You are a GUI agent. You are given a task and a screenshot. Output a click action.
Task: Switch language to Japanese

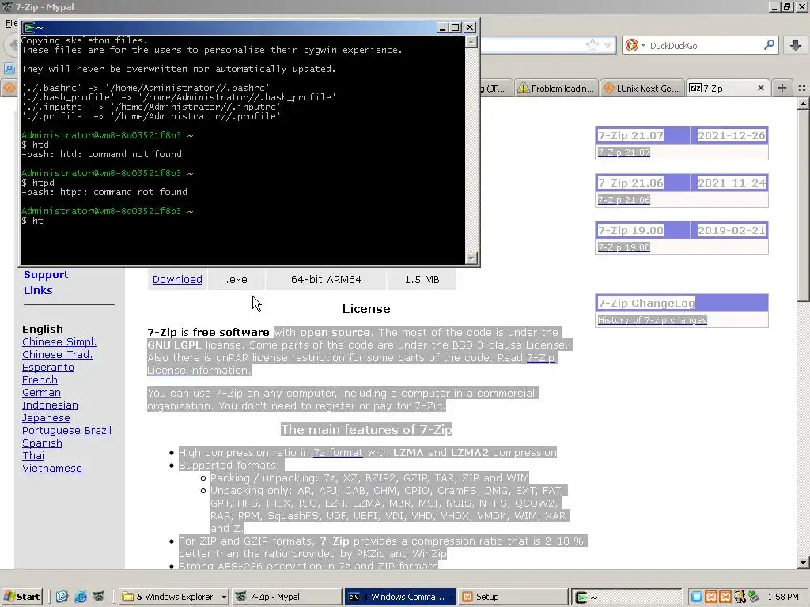(46, 417)
